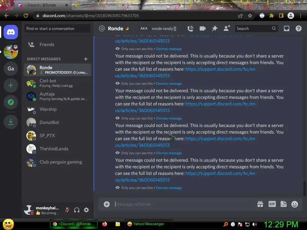Open Discord help question mark
Viewport: 307px width, 230px height.
(x=298, y=28)
